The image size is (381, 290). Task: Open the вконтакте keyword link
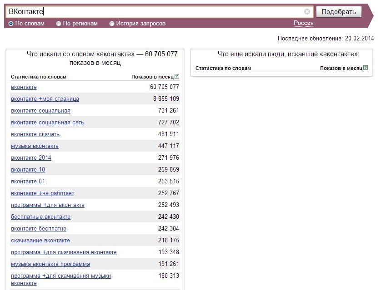point(24,87)
